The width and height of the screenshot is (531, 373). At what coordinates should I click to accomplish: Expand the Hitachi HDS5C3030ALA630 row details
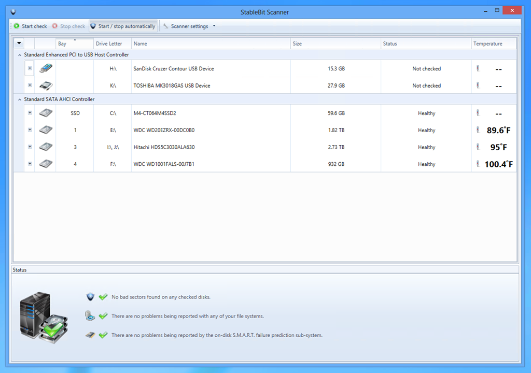pos(30,147)
